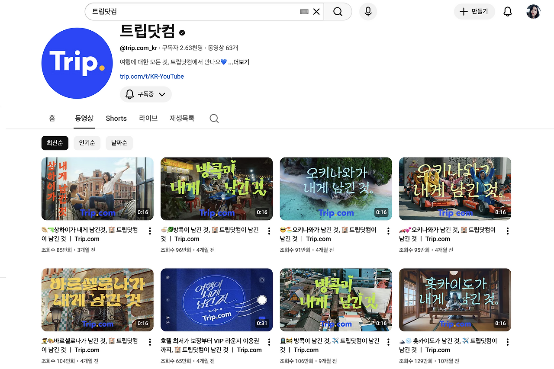Switch to the Shorts tab

tap(116, 119)
